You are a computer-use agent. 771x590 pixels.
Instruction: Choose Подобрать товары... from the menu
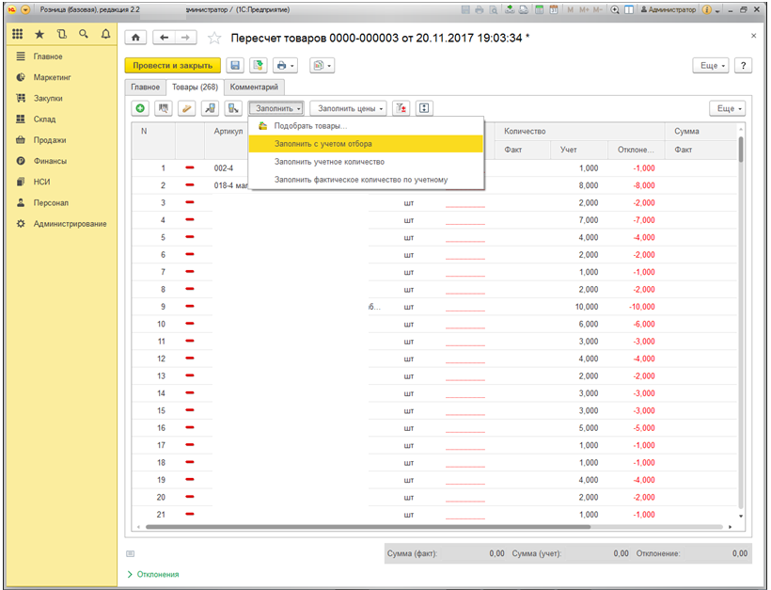click(x=367, y=126)
